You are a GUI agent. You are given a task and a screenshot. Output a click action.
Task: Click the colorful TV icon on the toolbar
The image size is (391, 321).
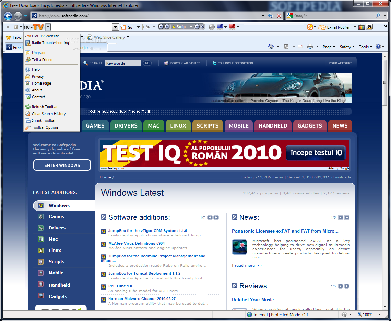tap(361, 27)
